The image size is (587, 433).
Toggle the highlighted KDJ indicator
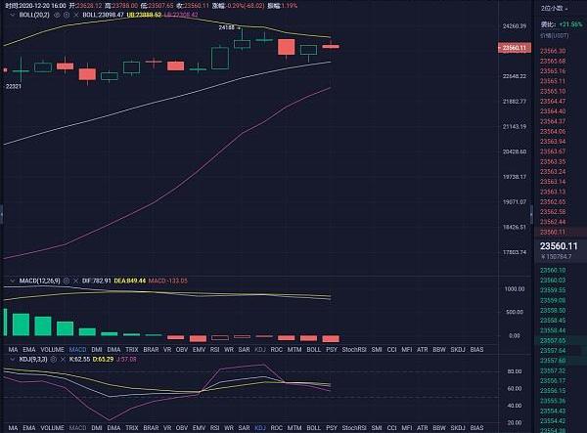(x=260, y=348)
